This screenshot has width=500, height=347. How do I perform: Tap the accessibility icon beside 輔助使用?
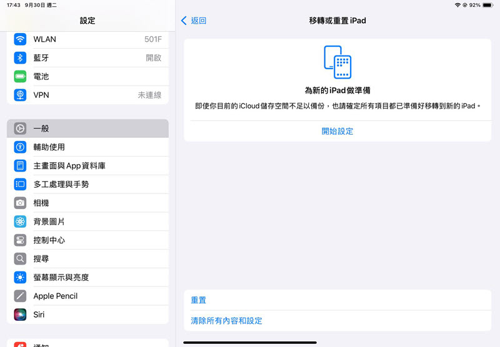[x=21, y=147]
